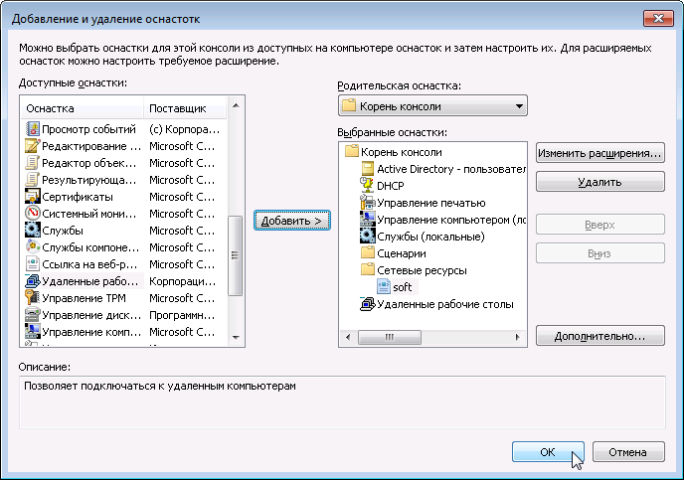Click the Системный мони… monitor icon
This screenshot has width=684, height=480.
tap(32, 214)
